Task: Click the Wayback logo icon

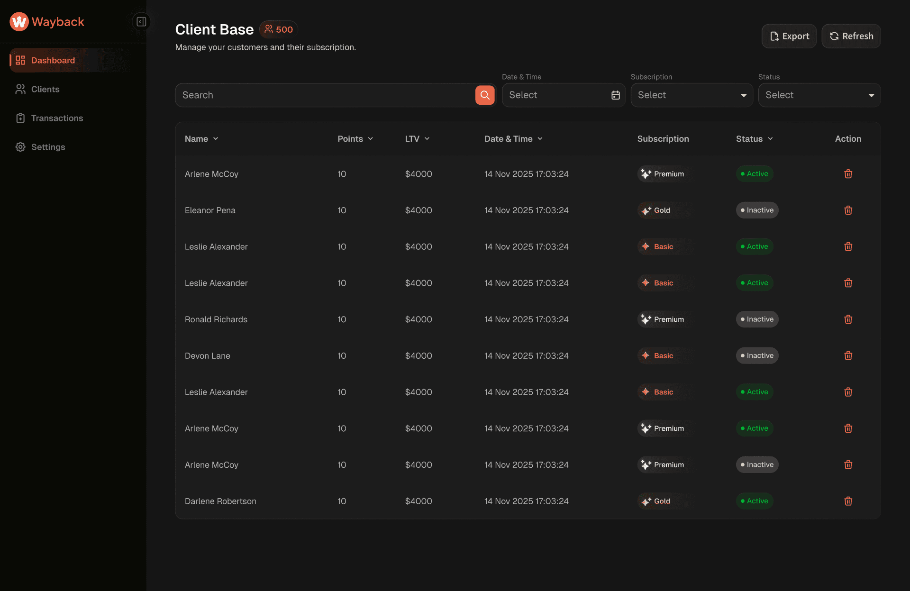Action: [x=19, y=22]
